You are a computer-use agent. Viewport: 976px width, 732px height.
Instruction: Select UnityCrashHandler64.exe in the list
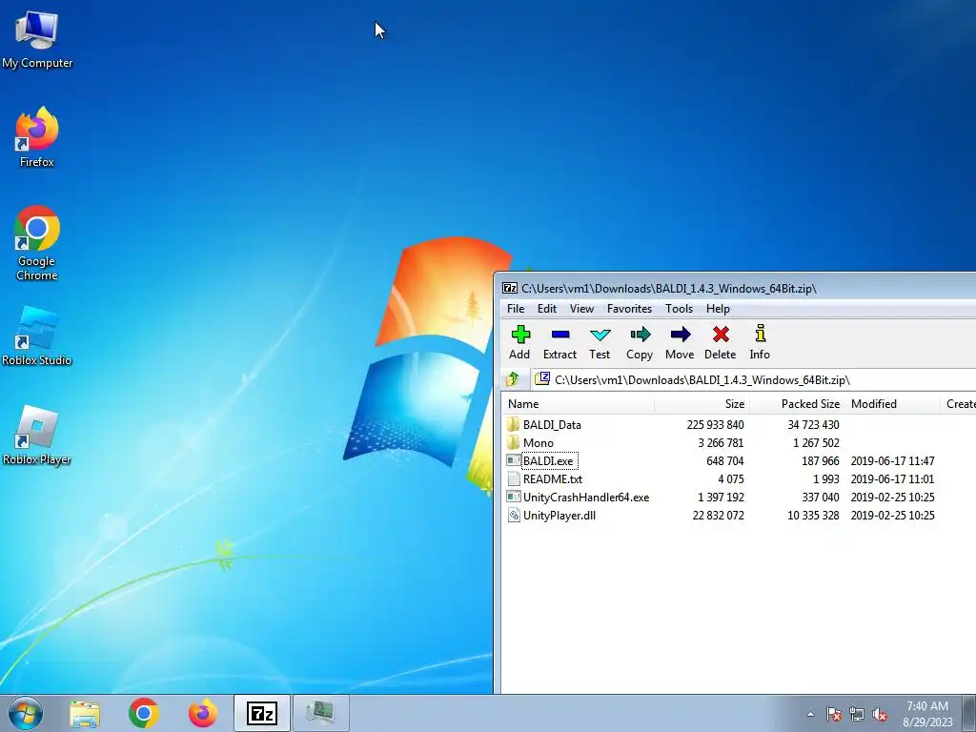[x=586, y=498]
